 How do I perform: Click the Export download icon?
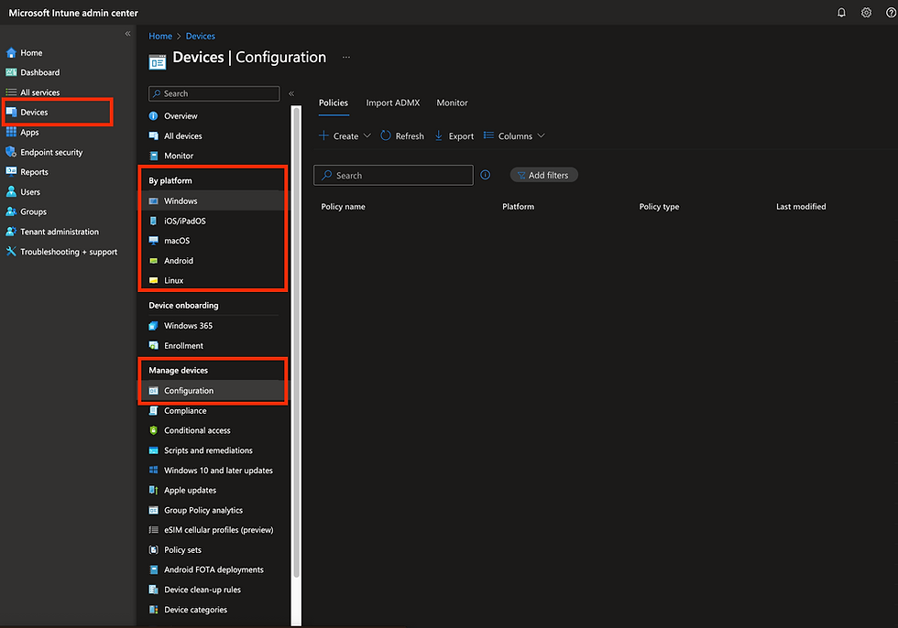click(x=439, y=135)
